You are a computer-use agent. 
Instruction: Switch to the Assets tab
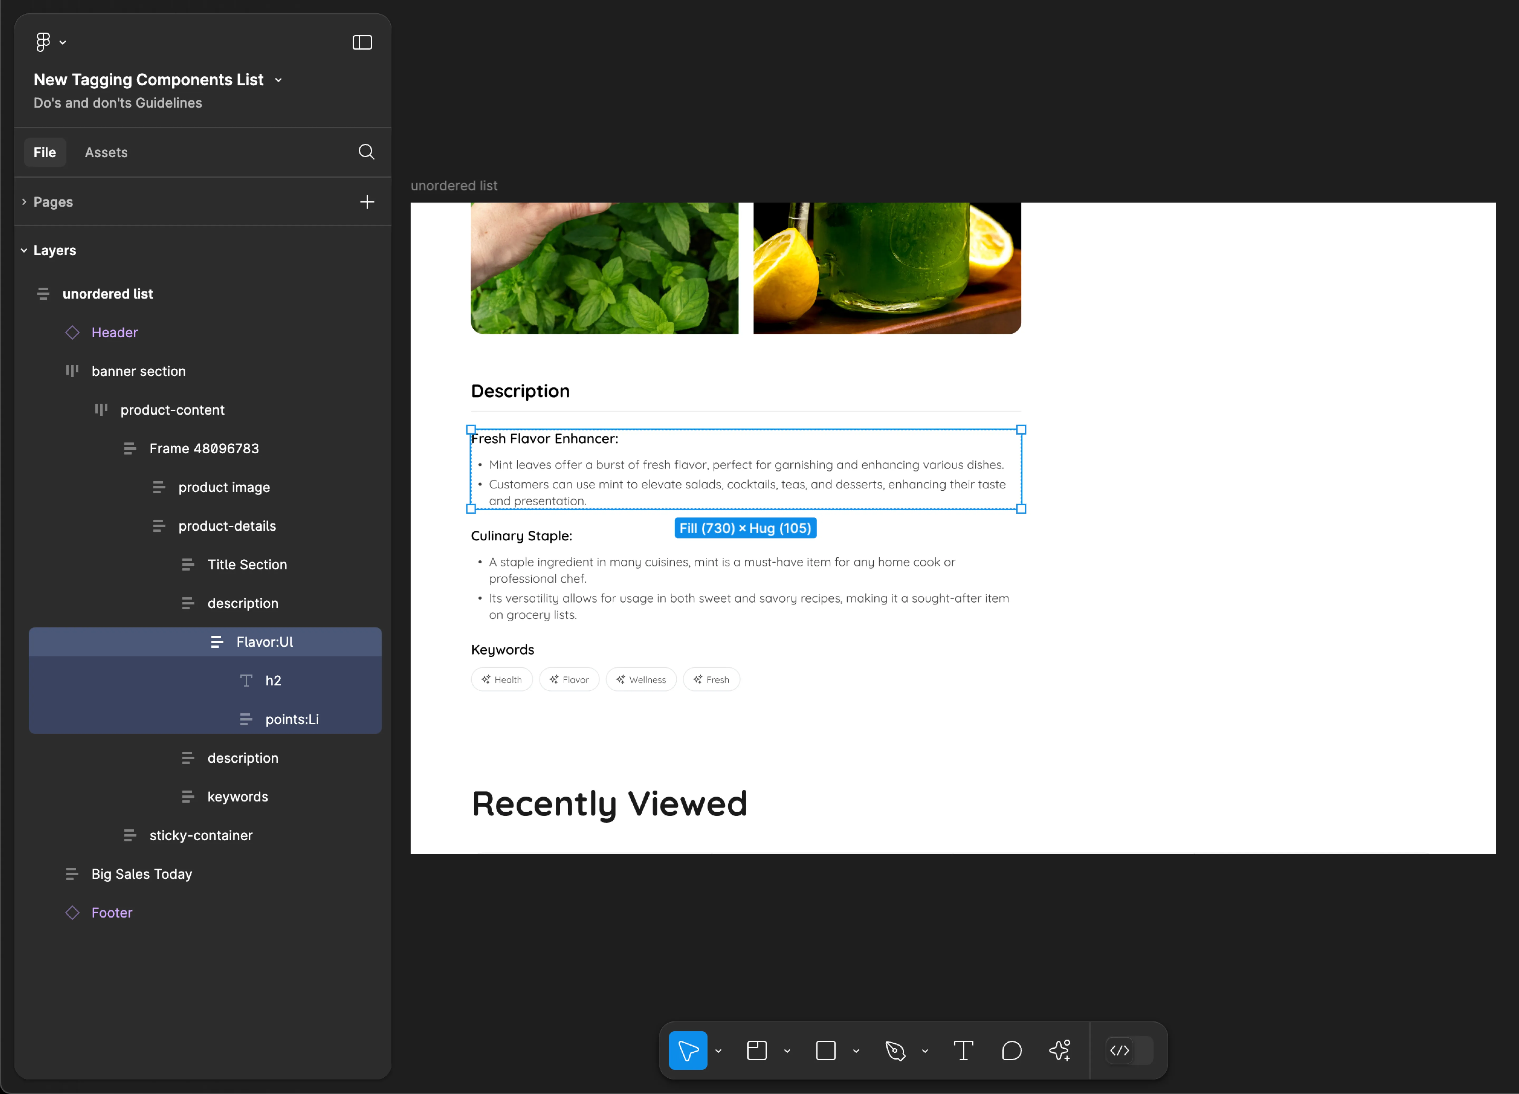pos(106,152)
